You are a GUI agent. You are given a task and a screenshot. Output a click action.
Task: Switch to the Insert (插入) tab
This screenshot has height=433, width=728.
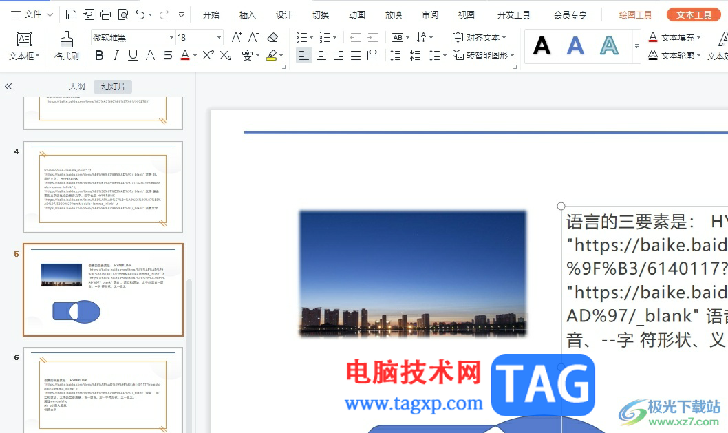(248, 15)
